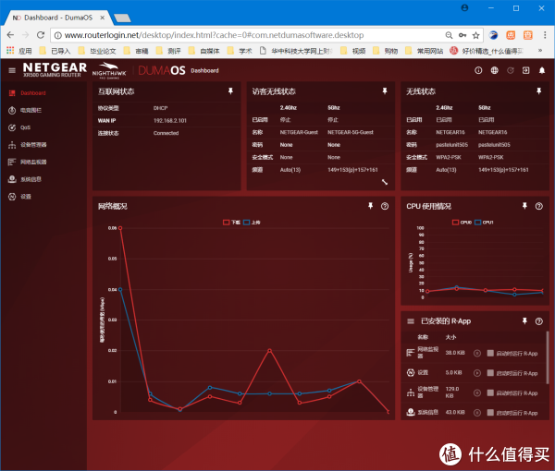Screen dimensions: 555x471
Task: Close the Dashboard - DumaOS tab
Action: [x=103, y=18]
